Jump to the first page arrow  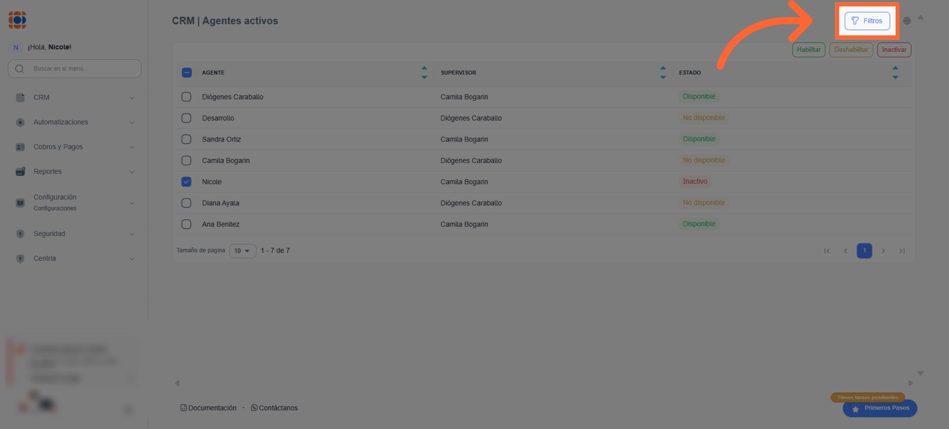[x=826, y=251]
